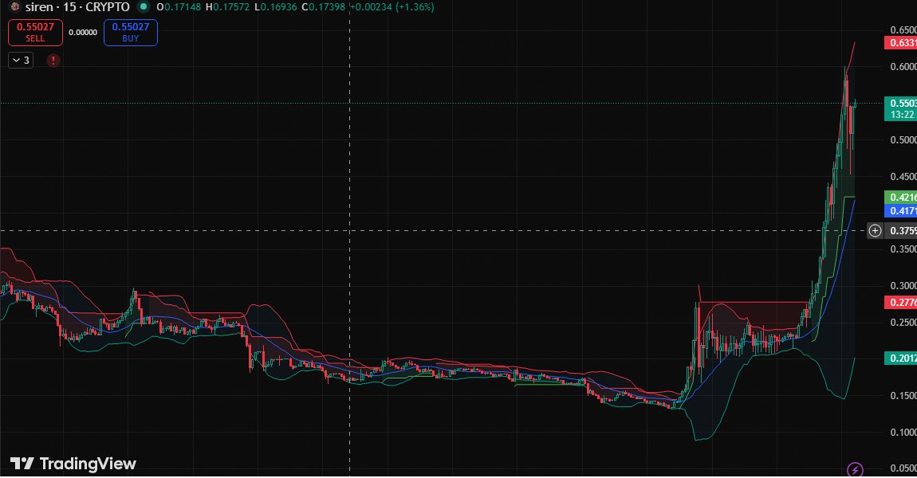Click the high value H0.17572
The image size is (917, 478).
(x=227, y=7)
